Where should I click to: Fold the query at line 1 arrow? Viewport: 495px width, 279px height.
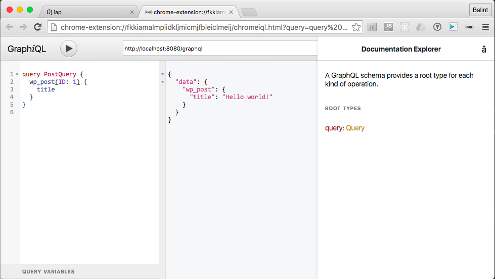pos(17,74)
